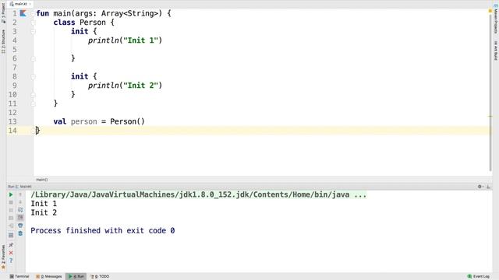Click the fold end marker on line 6

[x=33, y=59]
